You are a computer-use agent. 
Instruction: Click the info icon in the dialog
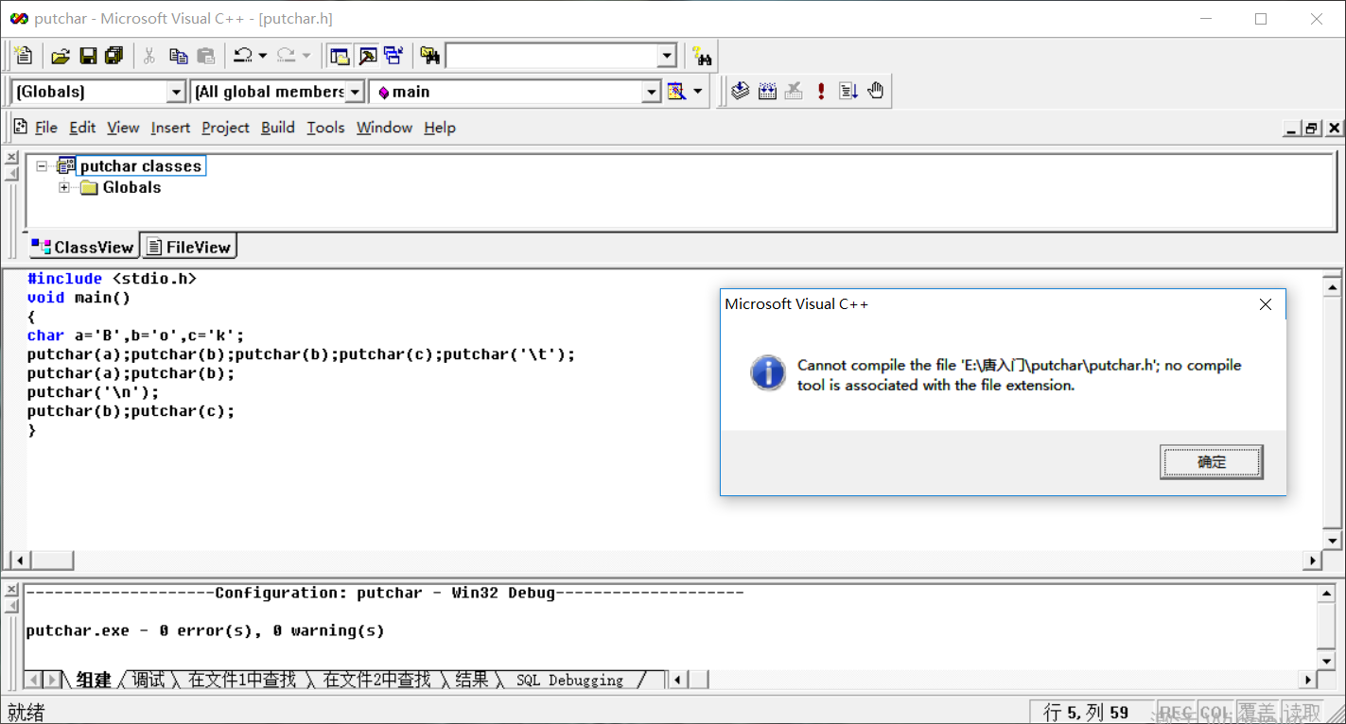click(768, 373)
